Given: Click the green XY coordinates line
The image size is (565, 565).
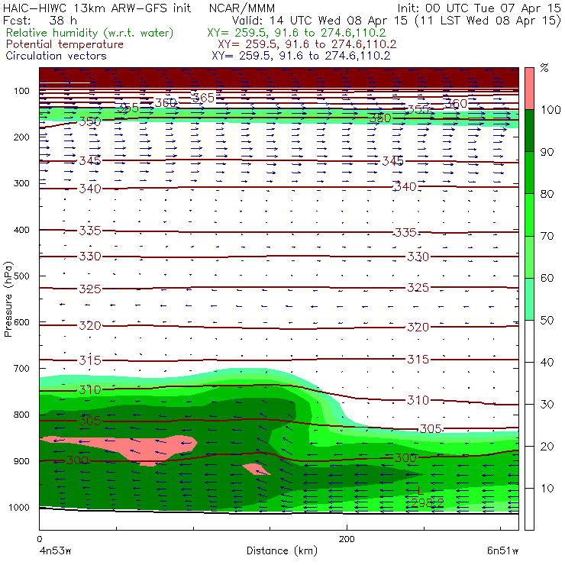Looking at the screenshot, I should pos(296,33).
